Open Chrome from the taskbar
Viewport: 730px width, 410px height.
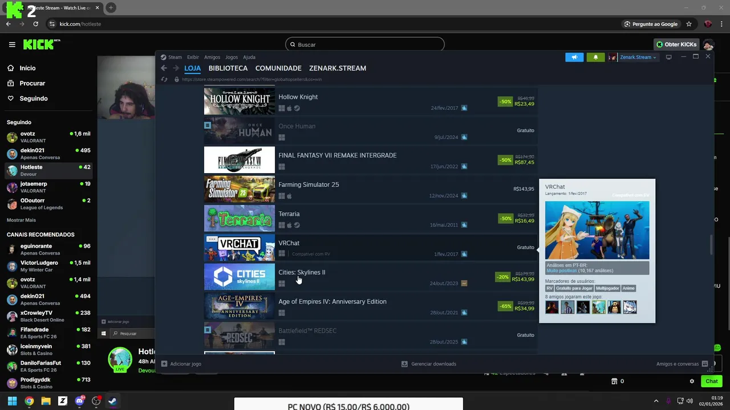[x=29, y=401]
